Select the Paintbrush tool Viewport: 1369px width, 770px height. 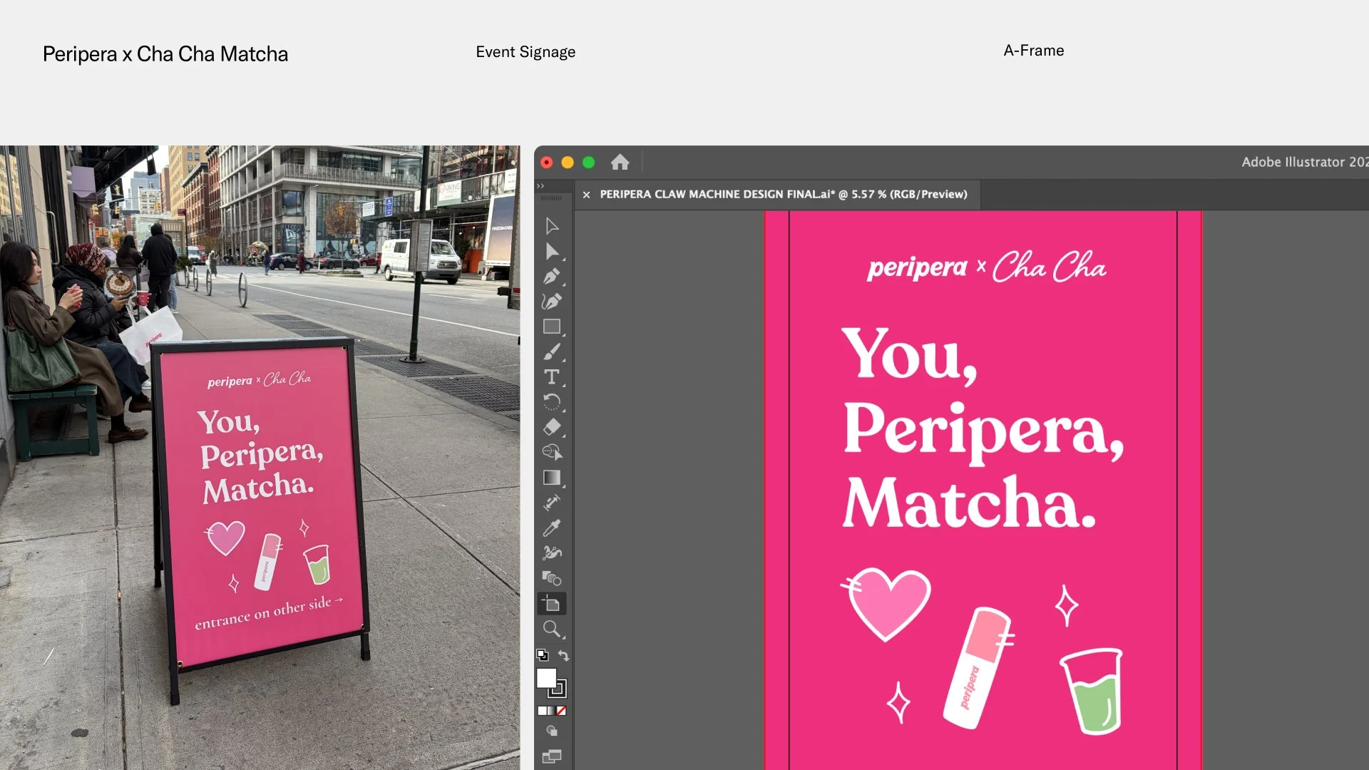coord(552,351)
